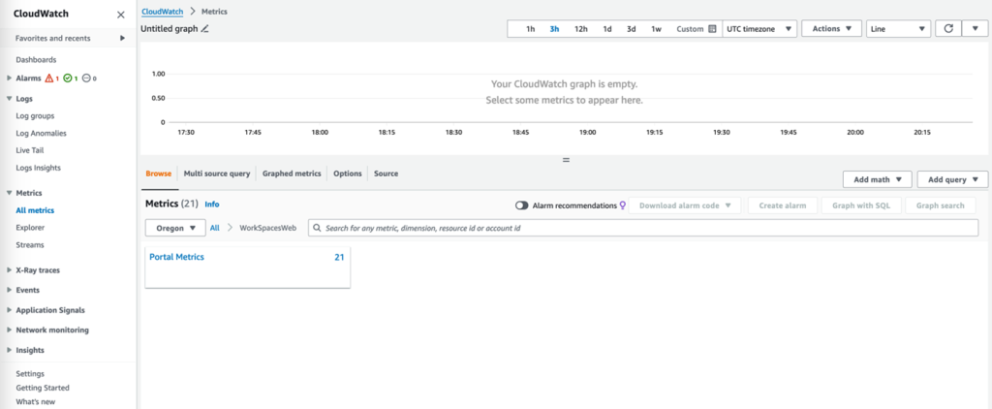
Task: Expand X-Ray traces section
Action: point(9,270)
